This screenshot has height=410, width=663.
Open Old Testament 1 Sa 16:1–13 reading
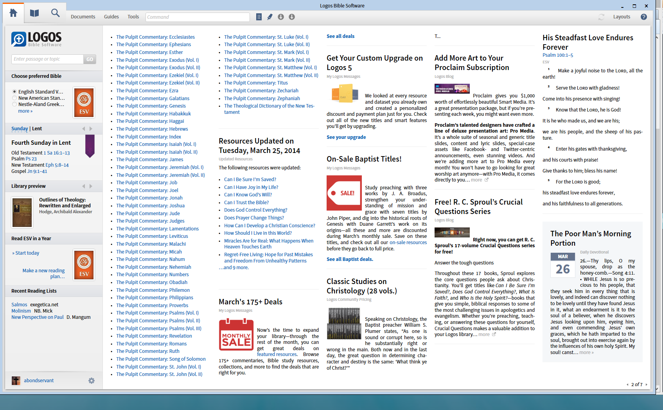[x=57, y=153]
